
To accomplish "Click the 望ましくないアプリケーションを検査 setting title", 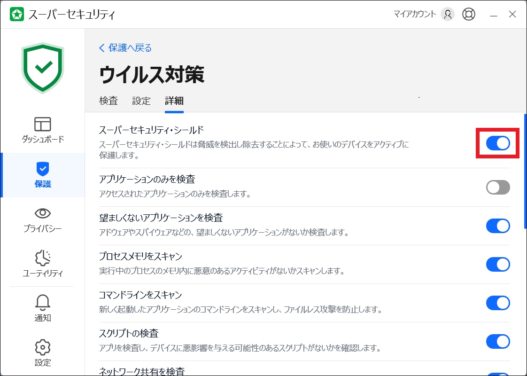I will tap(161, 218).
